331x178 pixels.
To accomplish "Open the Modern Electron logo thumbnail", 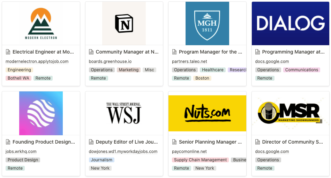I will click(x=41, y=23).
